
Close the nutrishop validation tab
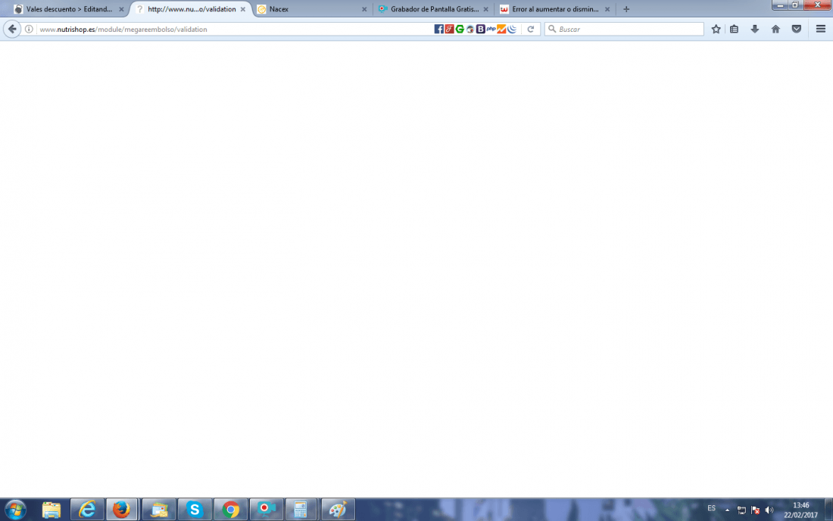click(x=243, y=9)
